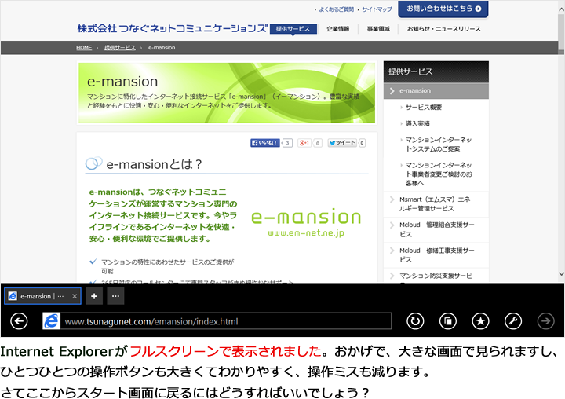Select お知らせ・ニュースリリース navigation menu

(444, 29)
